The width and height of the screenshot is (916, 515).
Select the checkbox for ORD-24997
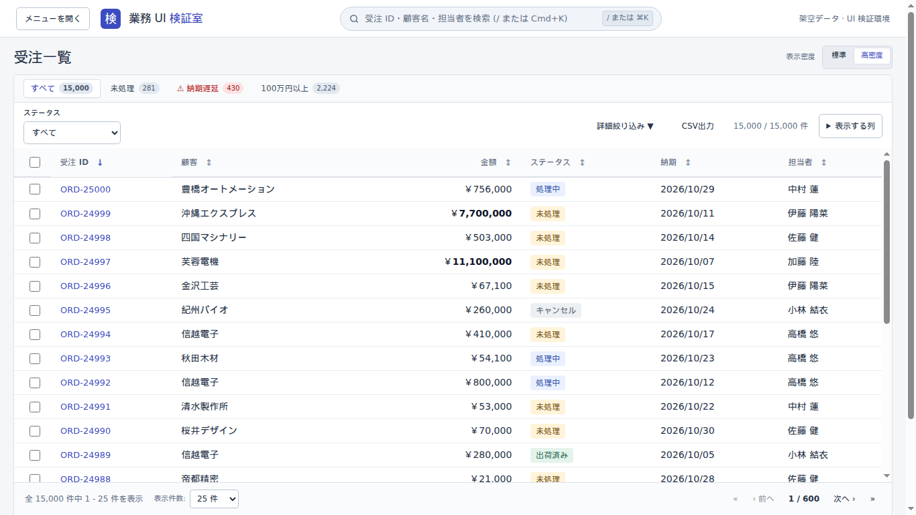pos(35,262)
